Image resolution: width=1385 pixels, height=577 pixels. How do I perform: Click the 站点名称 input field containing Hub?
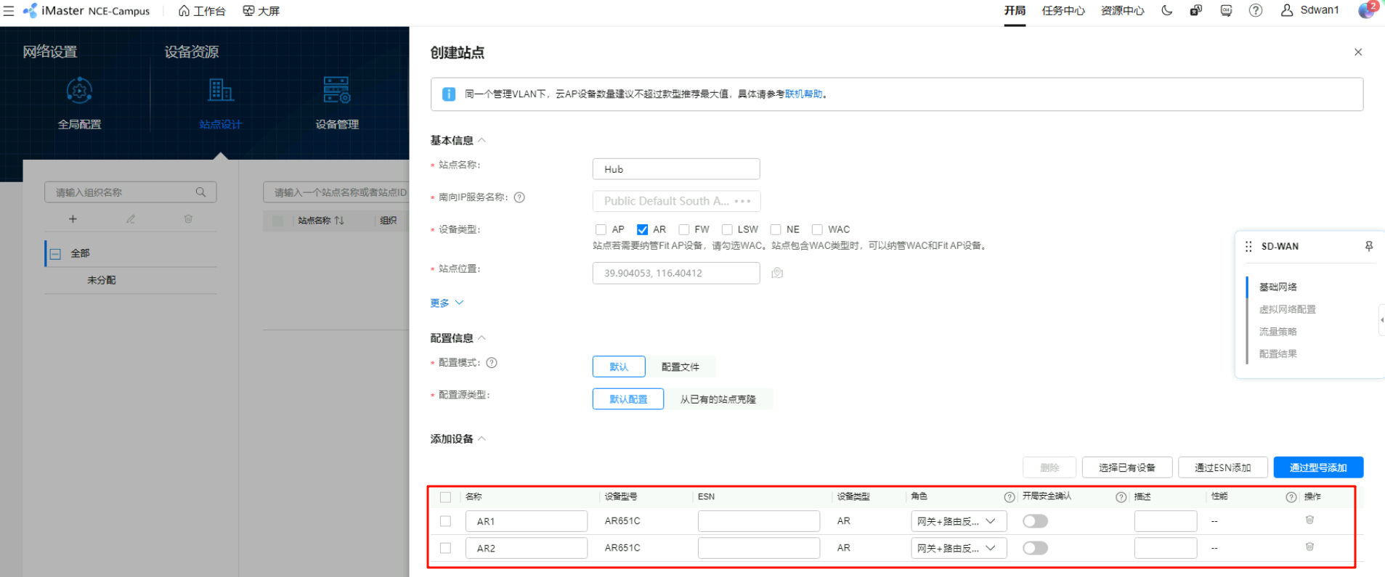pyautogui.click(x=675, y=169)
